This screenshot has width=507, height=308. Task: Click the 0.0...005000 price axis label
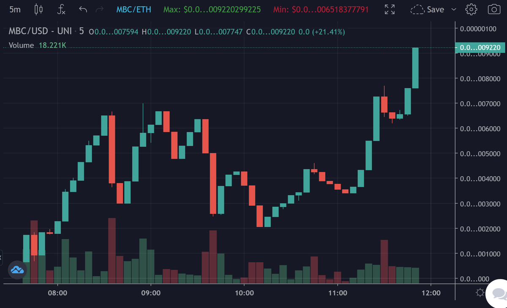click(481, 154)
